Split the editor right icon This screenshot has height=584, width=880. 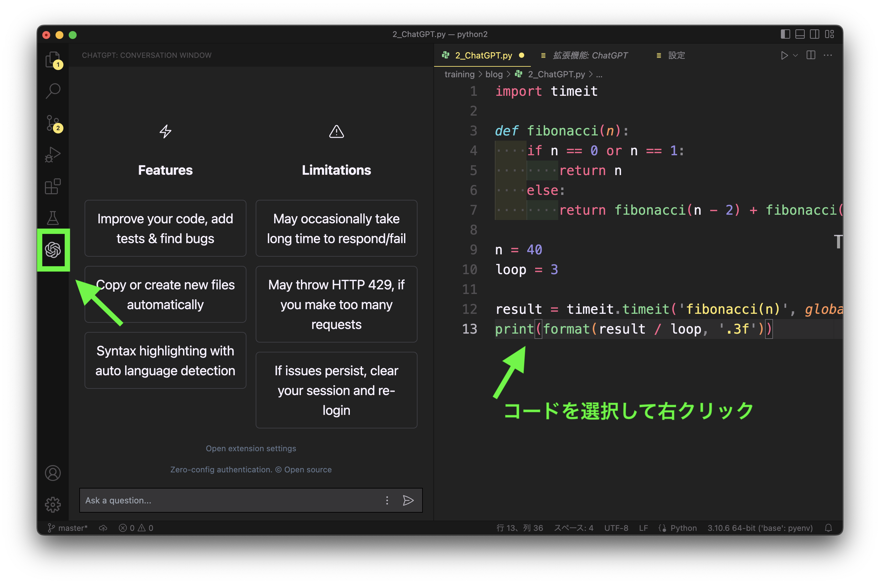pyautogui.click(x=811, y=55)
